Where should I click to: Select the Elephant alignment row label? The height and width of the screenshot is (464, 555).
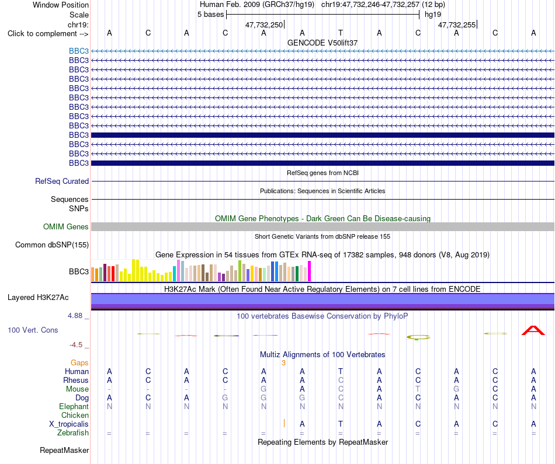click(x=74, y=406)
